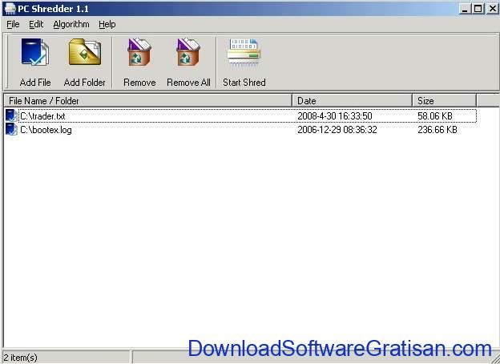
Task: Maximize the PC Shredder window
Action: click(478, 9)
